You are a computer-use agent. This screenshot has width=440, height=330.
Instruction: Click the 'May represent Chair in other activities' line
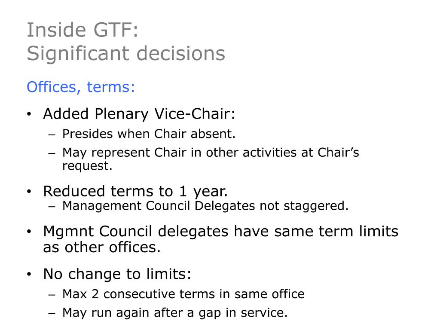(211, 153)
